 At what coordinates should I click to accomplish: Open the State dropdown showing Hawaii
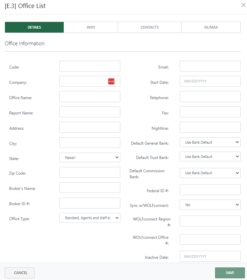(x=89, y=157)
